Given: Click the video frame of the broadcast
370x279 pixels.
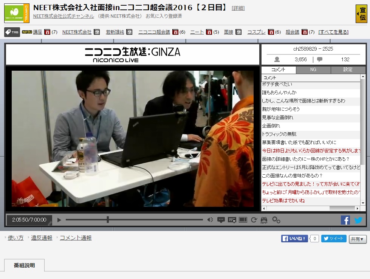Looking at the screenshot, I should coord(133,139).
